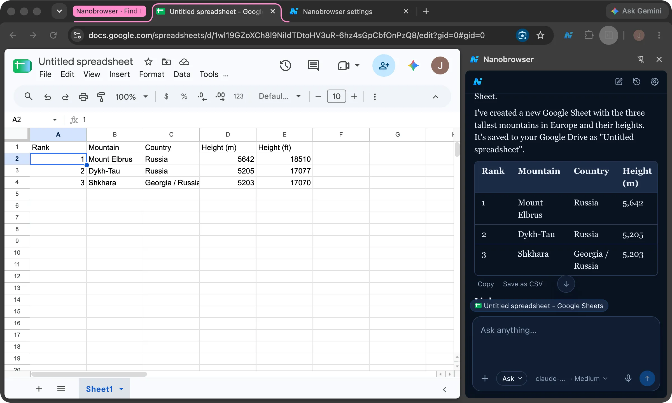The height and width of the screenshot is (403, 672).
Task: Increase decimal places icon
Action: point(220,97)
